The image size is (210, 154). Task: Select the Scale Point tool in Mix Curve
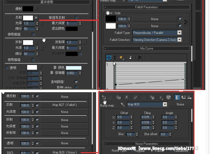click(115, 57)
